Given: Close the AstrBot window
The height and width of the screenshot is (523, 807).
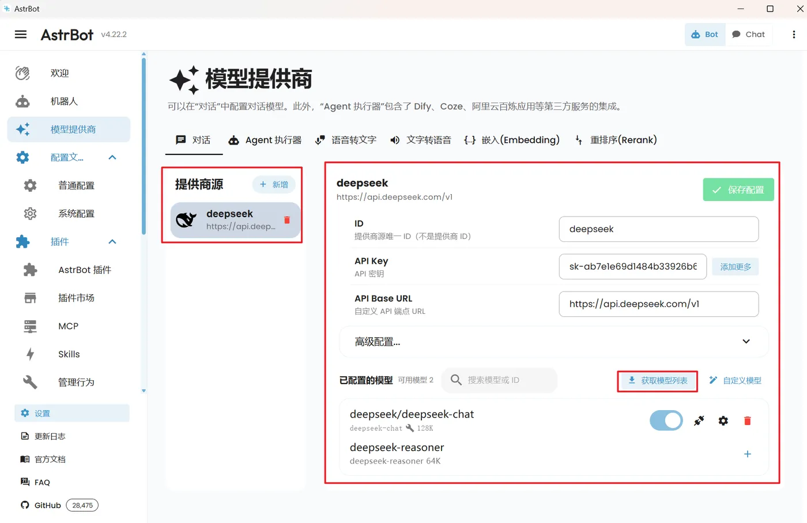Looking at the screenshot, I should [x=800, y=9].
